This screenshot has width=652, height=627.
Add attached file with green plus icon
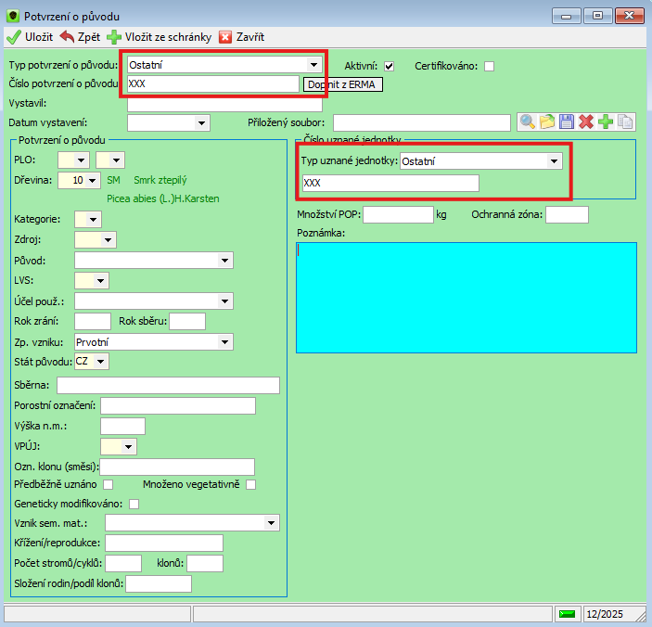coord(606,122)
